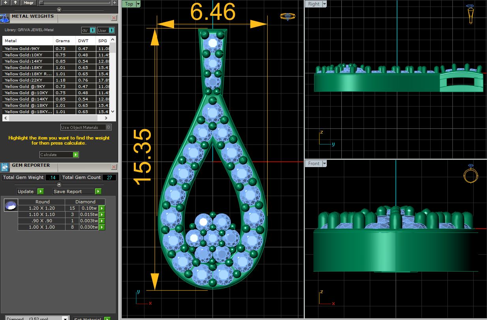487x320 pixels.
Task: Open the Top viewport dropdown
Action: [x=138, y=4]
